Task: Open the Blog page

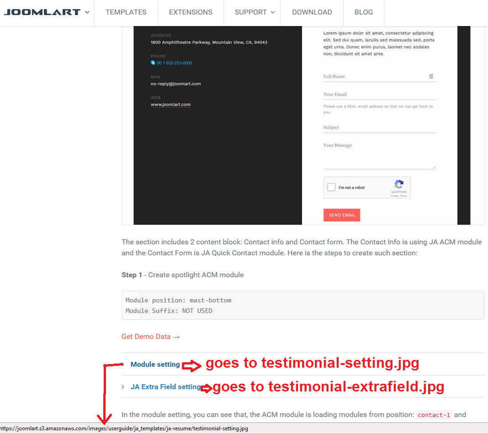Action: [x=364, y=12]
